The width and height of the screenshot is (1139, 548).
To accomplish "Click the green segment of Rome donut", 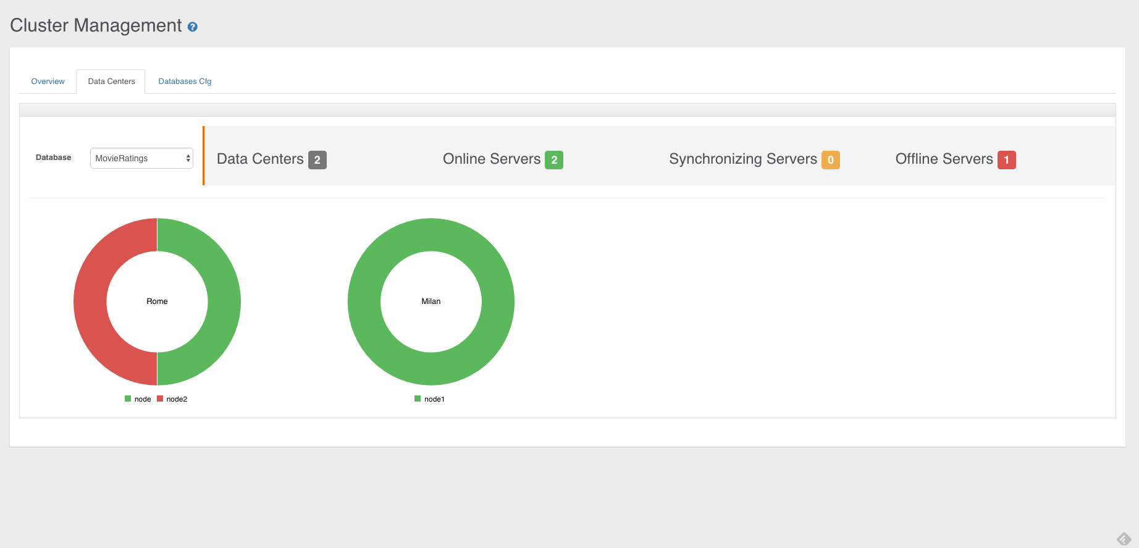I will click(224, 301).
